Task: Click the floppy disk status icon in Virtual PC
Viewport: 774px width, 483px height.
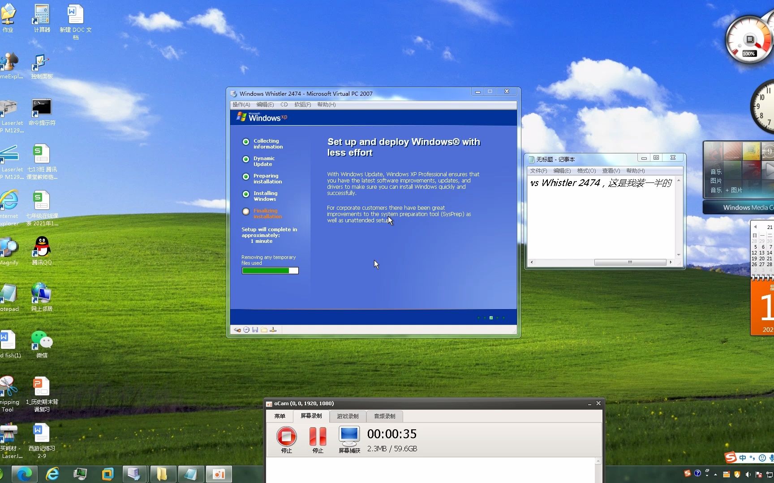Action: 255,330
